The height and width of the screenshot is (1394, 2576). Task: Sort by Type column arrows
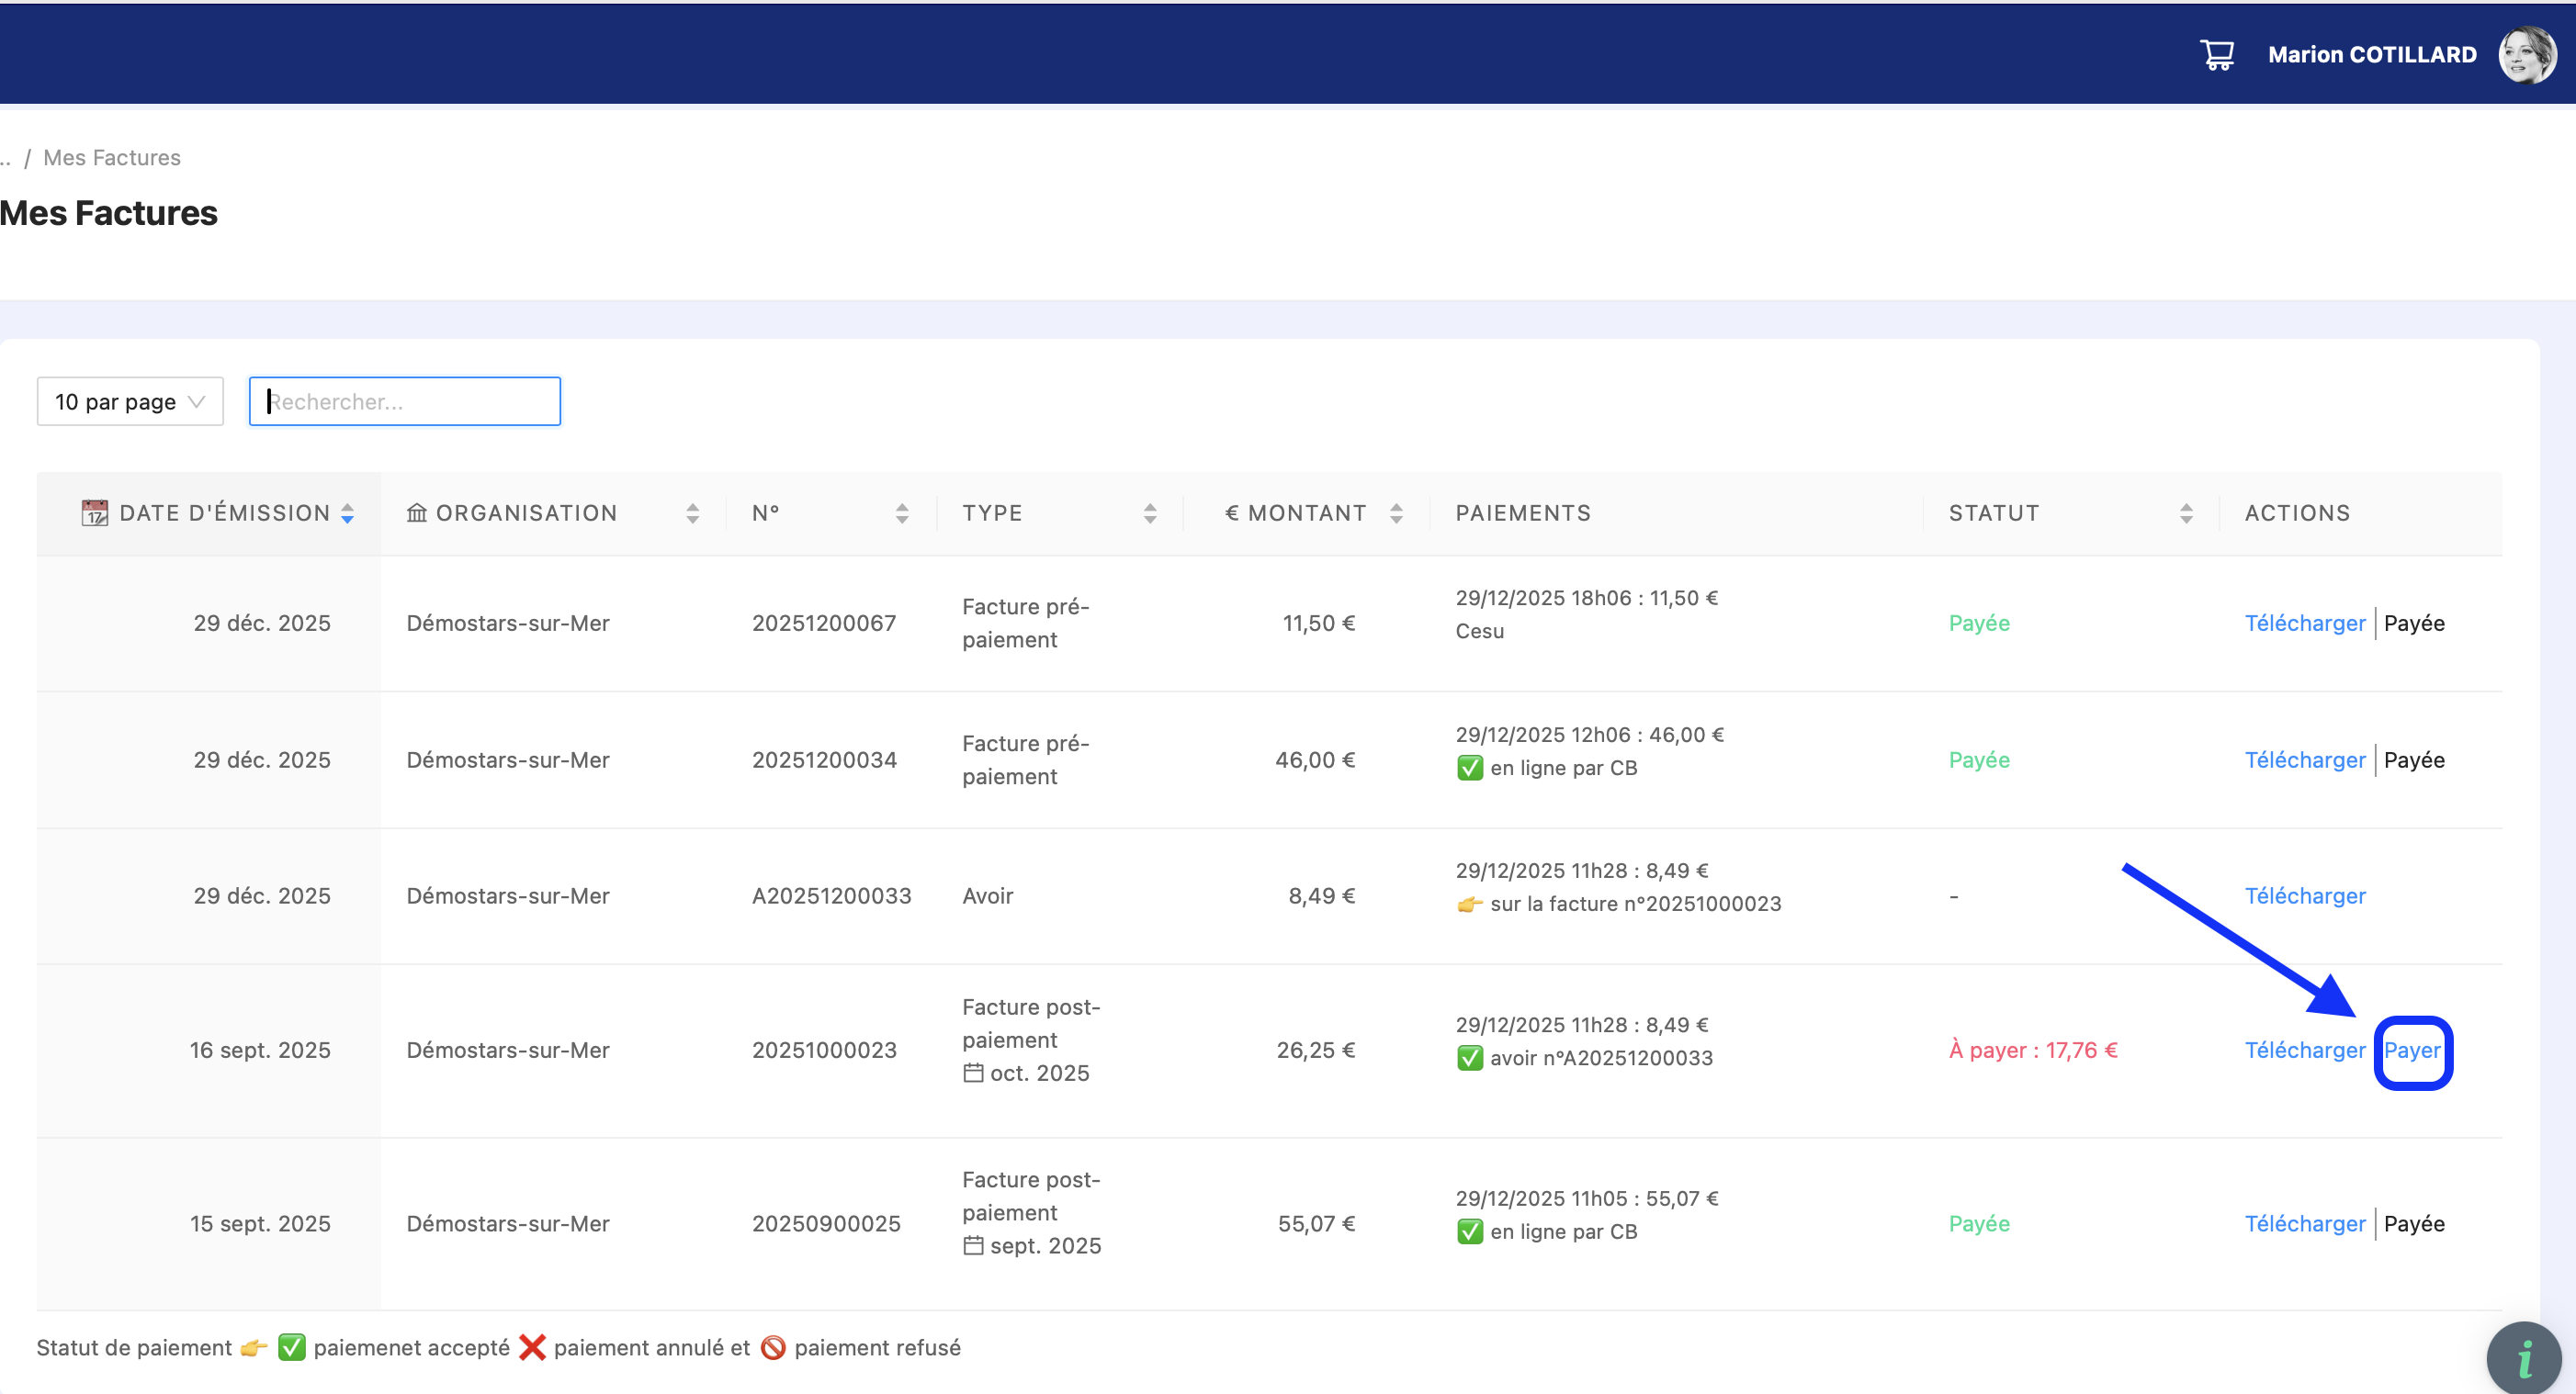coord(1150,512)
